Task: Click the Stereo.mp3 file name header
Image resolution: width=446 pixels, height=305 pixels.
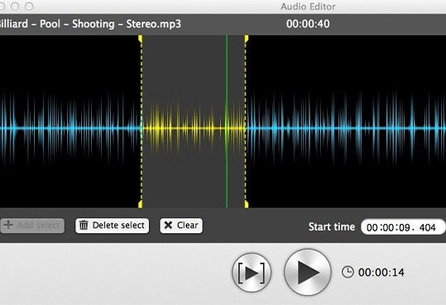Action: point(89,24)
